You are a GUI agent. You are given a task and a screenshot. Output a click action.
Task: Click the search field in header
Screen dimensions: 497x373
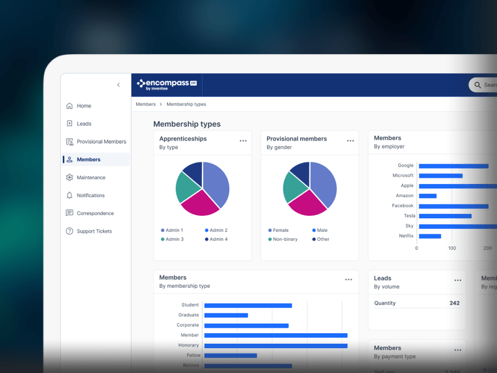click(485, 85)
